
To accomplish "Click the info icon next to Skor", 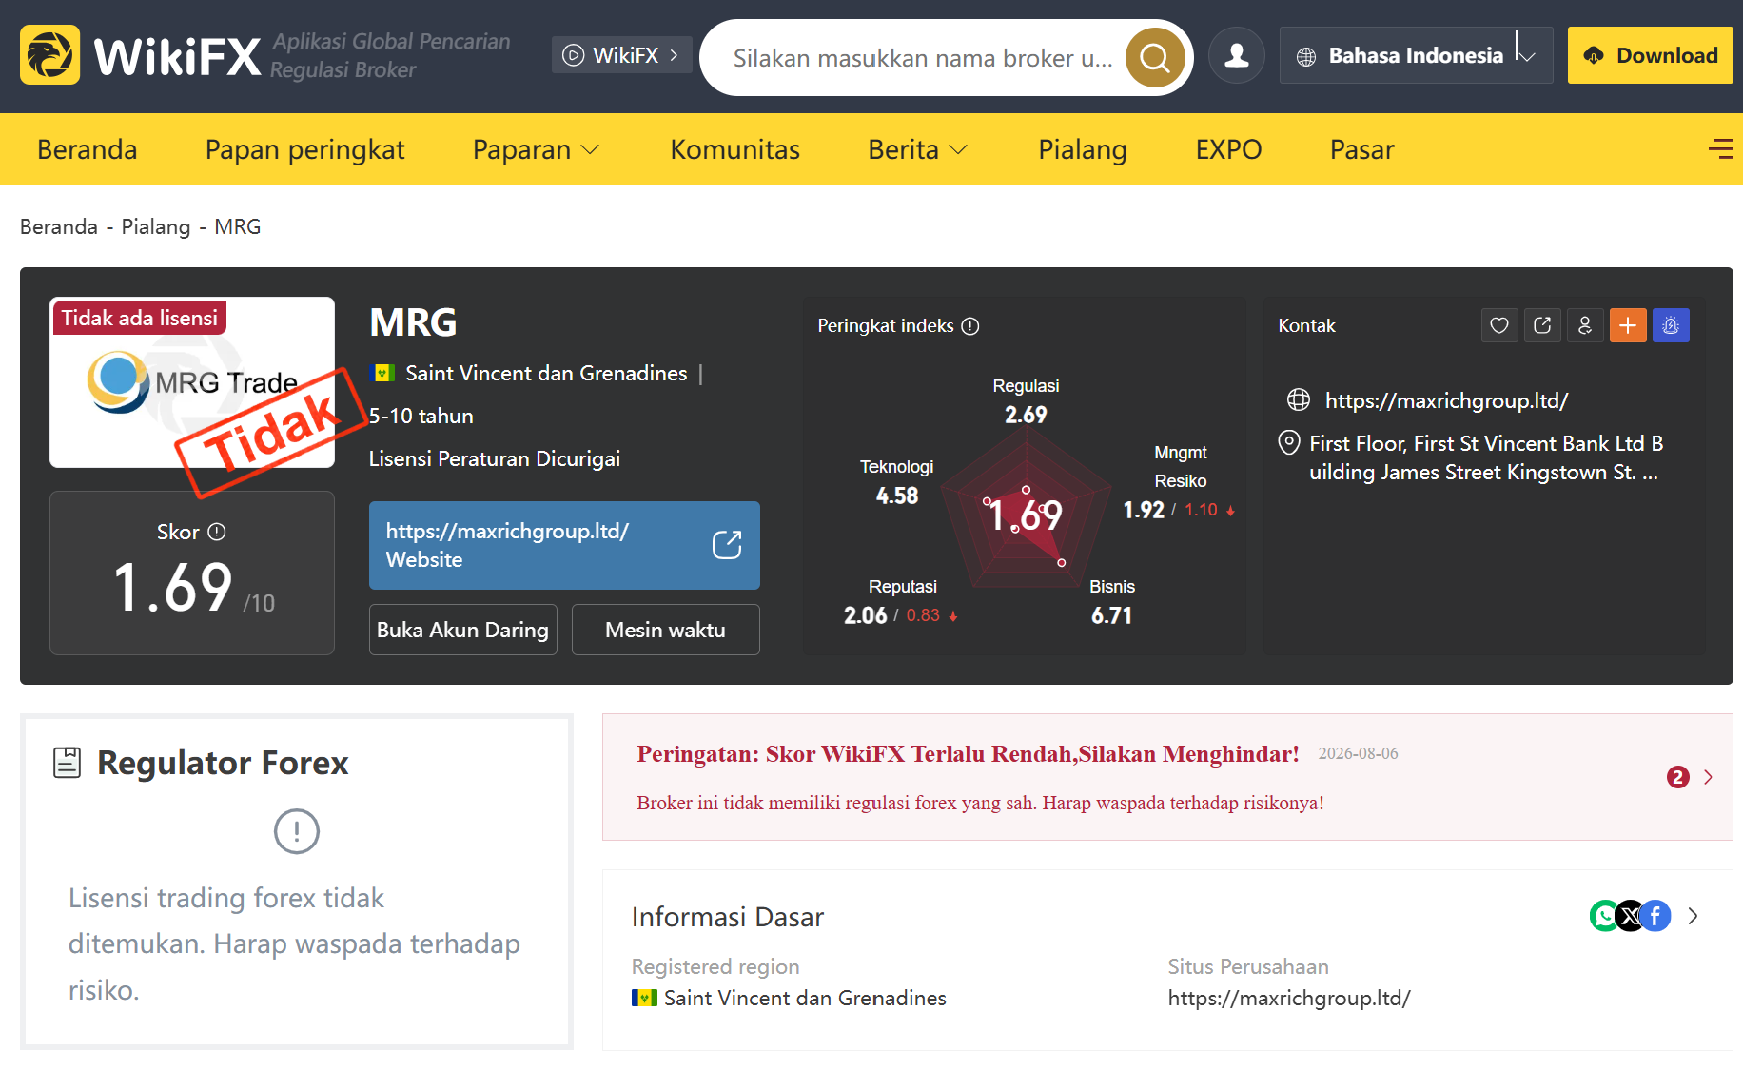I will point(217,532).
